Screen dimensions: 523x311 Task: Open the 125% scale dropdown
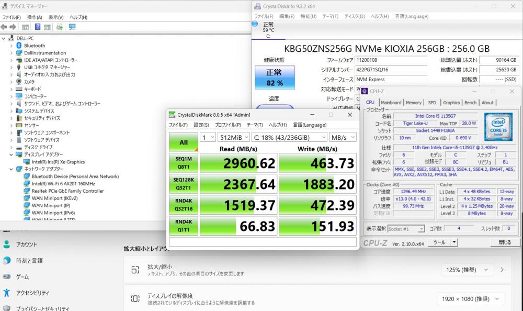[x=467, y=270]
